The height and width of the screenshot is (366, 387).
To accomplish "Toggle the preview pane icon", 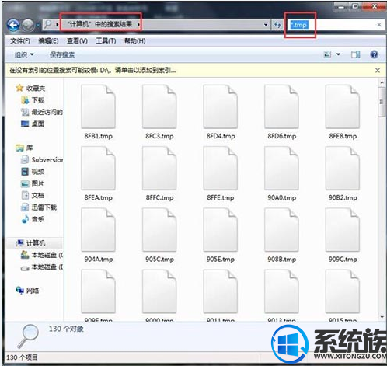I will [x=355, y=54].
